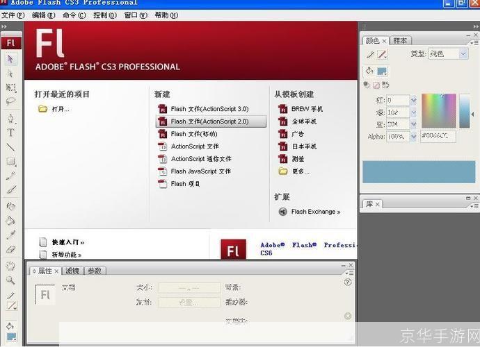Collapse the right panel dock to icons
The height and width of the screenshot is (347, 480).
pos(476,27)
